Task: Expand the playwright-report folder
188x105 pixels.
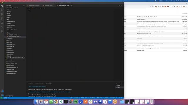Action: point(12,29)
